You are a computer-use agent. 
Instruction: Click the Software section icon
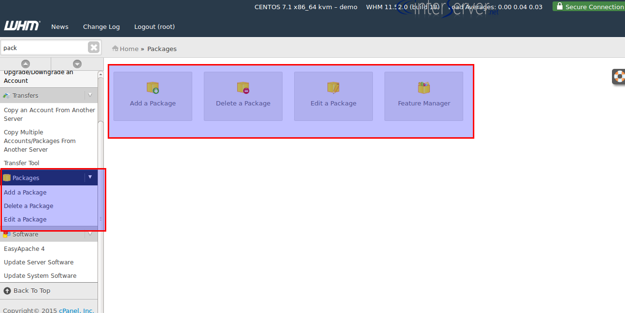tap(7, 235)
